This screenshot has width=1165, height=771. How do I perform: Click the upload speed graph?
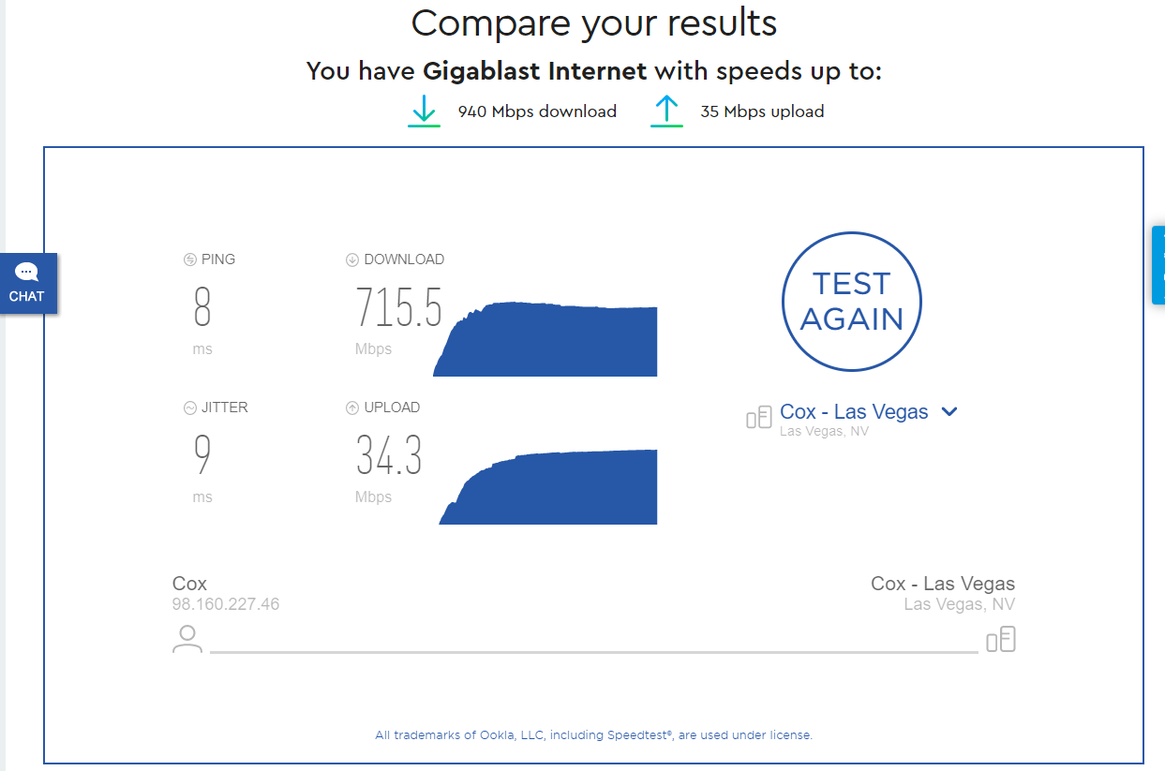548,487
